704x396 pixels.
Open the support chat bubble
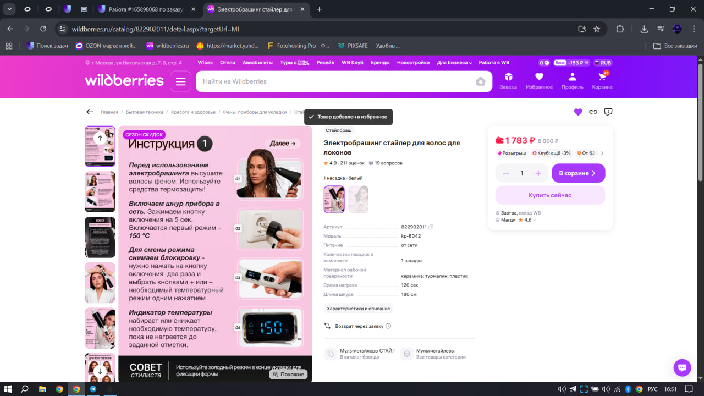(x=682, y=368)
